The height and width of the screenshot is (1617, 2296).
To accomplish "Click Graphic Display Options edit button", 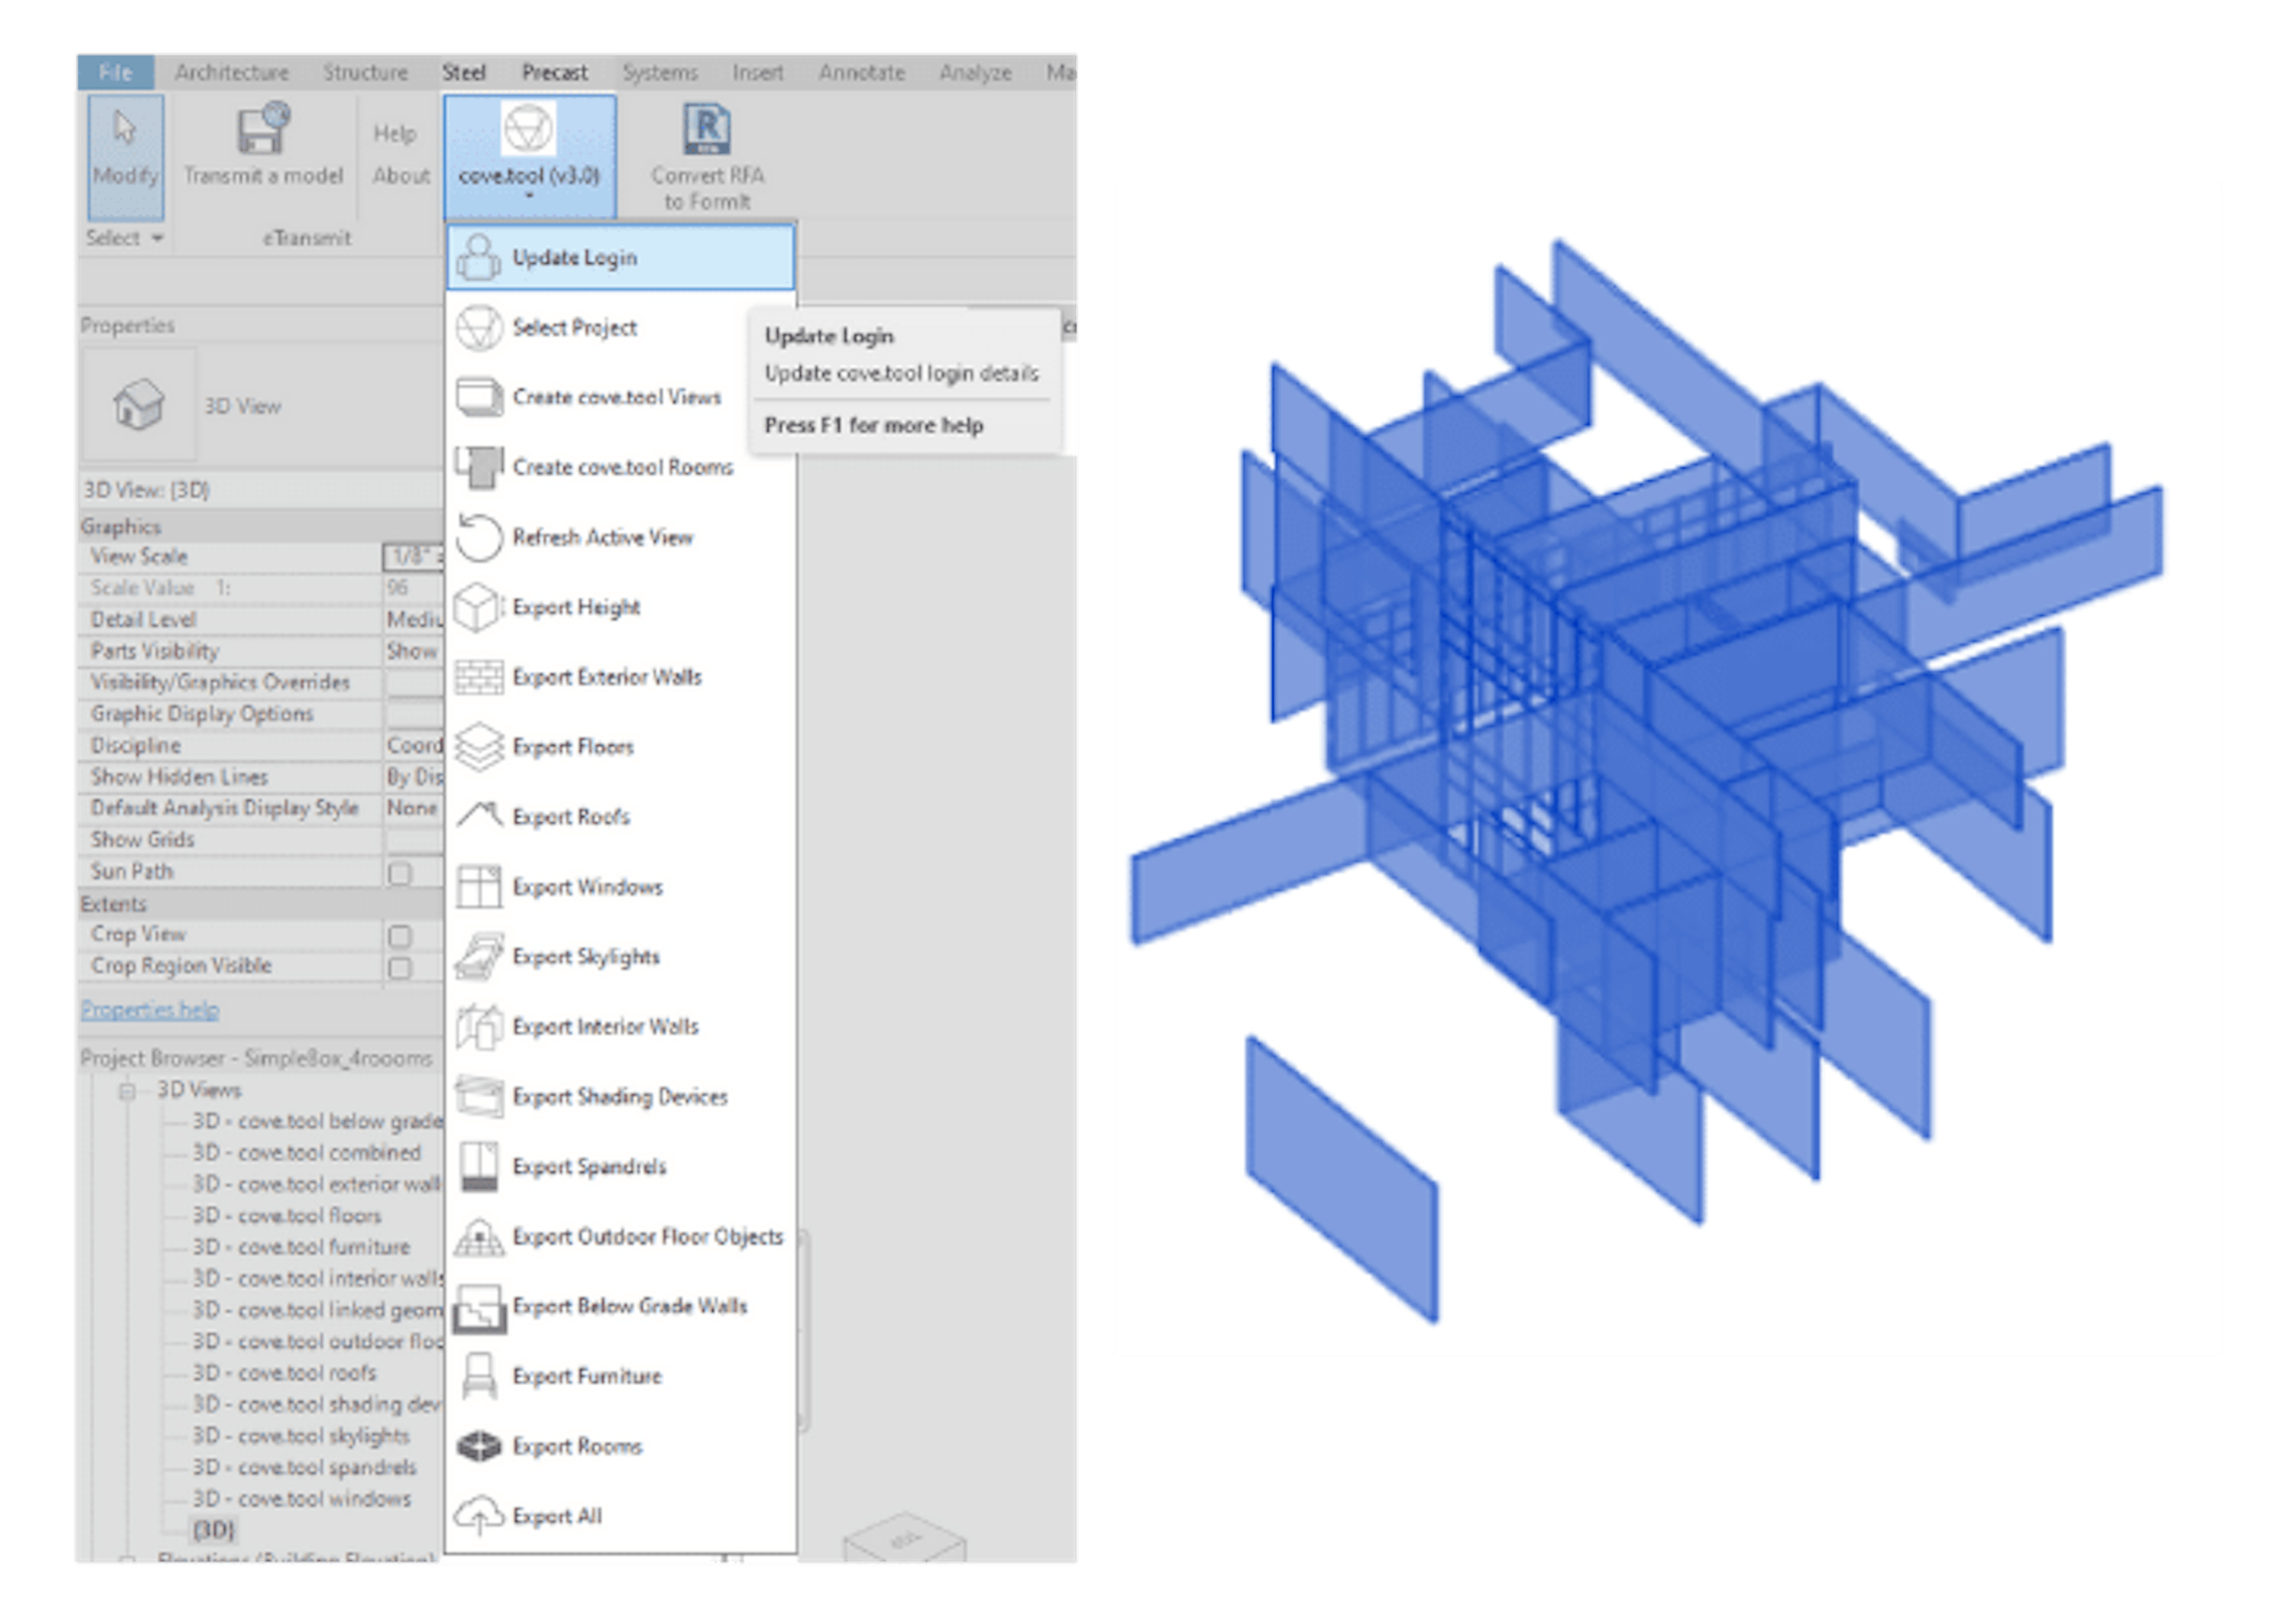I will 413,714.
